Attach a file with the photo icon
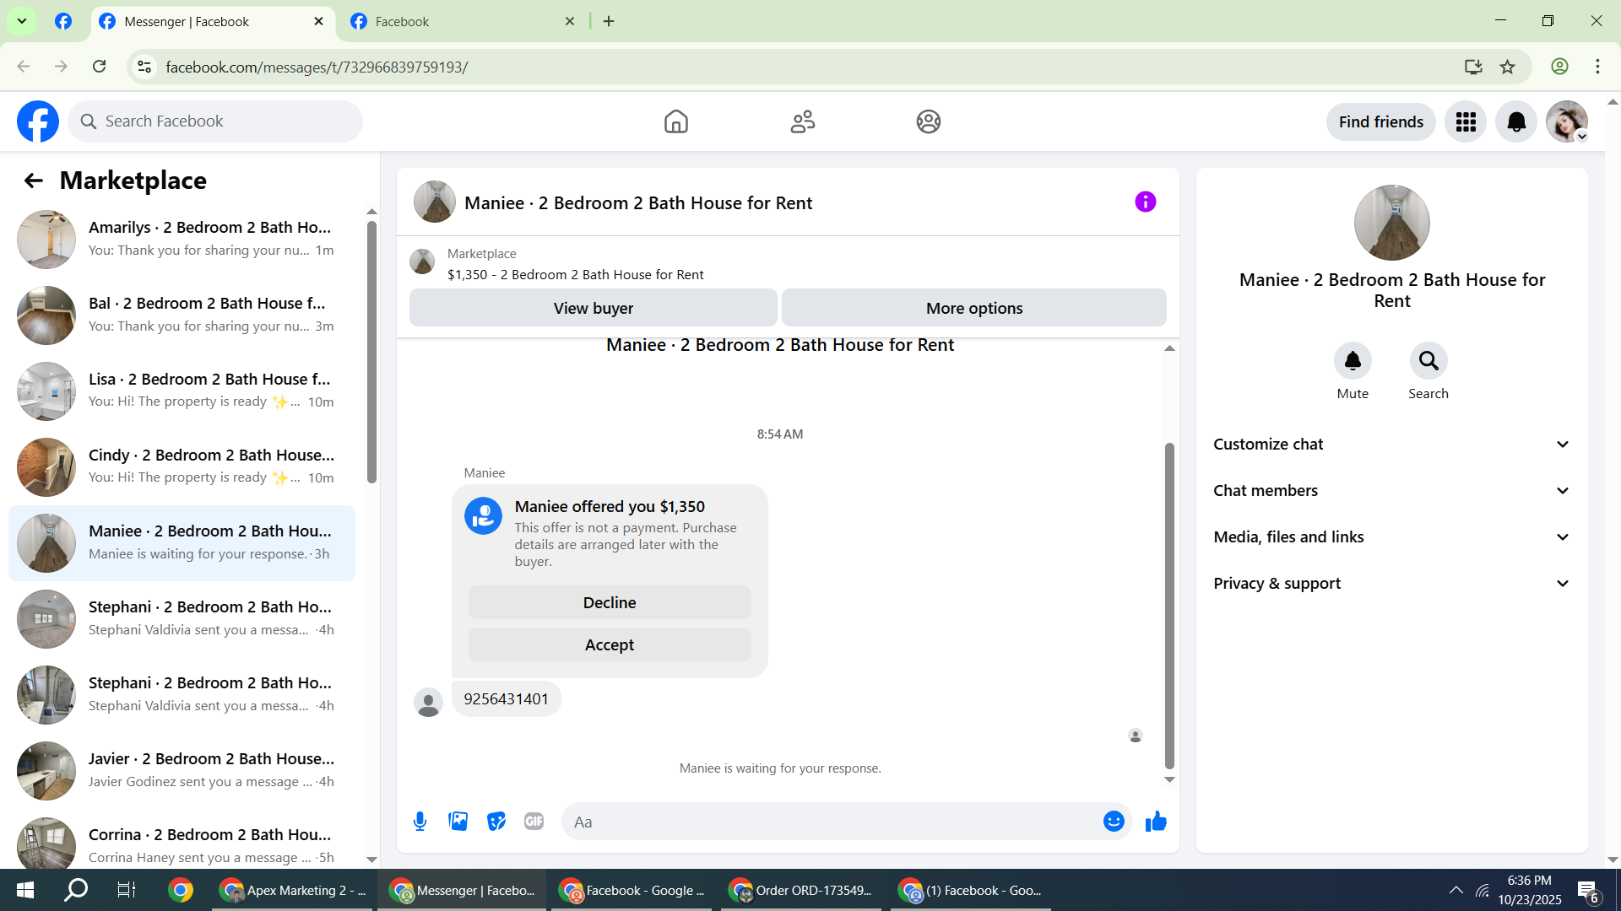 point(458,822)
